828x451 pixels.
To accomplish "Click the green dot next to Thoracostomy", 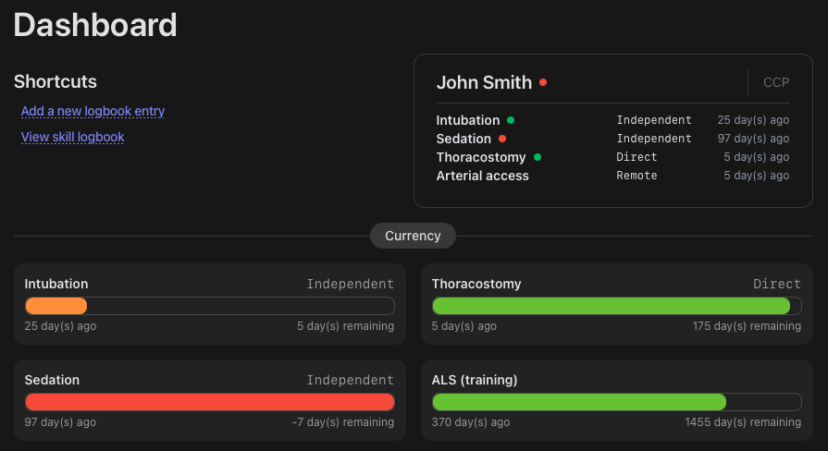I will point(538,157).
